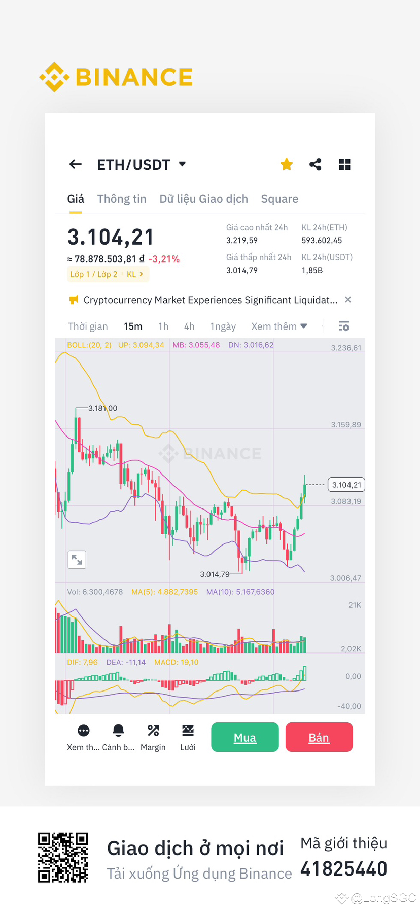Screen dimensions: 420x909
Task: Go back using the arrow icon
Action: pos(75,164)
